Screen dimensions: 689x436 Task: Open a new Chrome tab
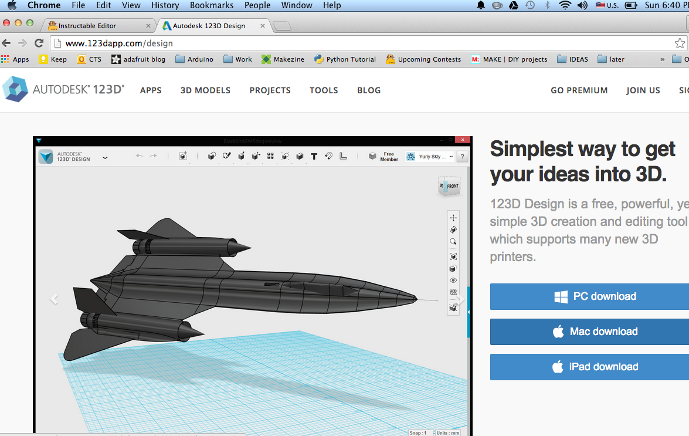pyautogui.click(x=281, y=26)
